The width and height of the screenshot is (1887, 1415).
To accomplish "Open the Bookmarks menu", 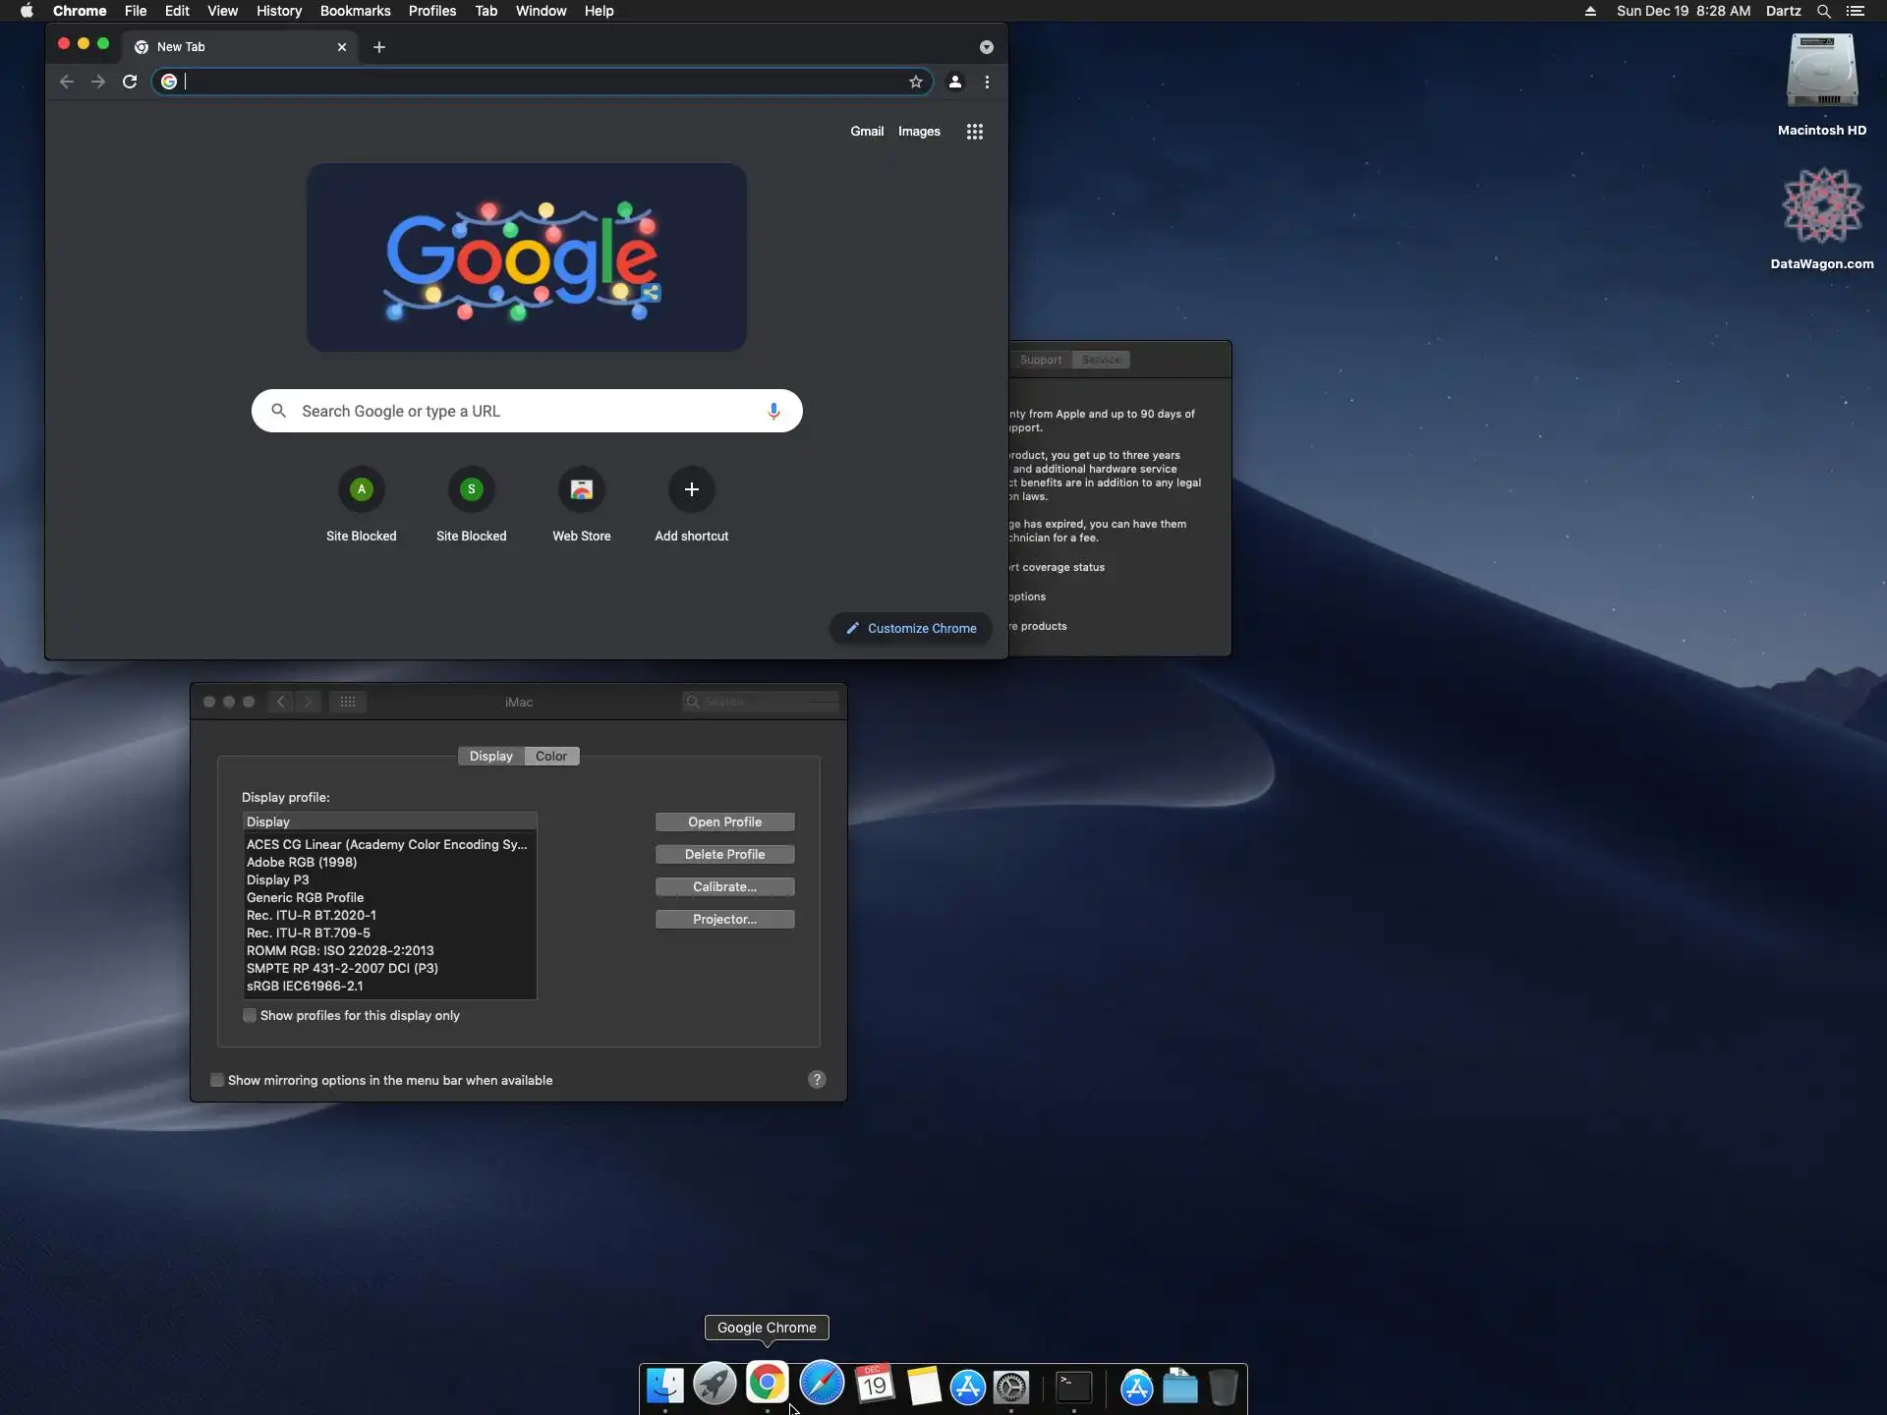I will coord(355,11).
